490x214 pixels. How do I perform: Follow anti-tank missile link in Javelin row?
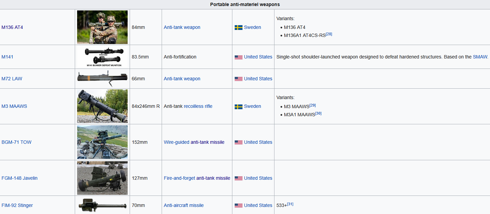[x=213, y=178]
